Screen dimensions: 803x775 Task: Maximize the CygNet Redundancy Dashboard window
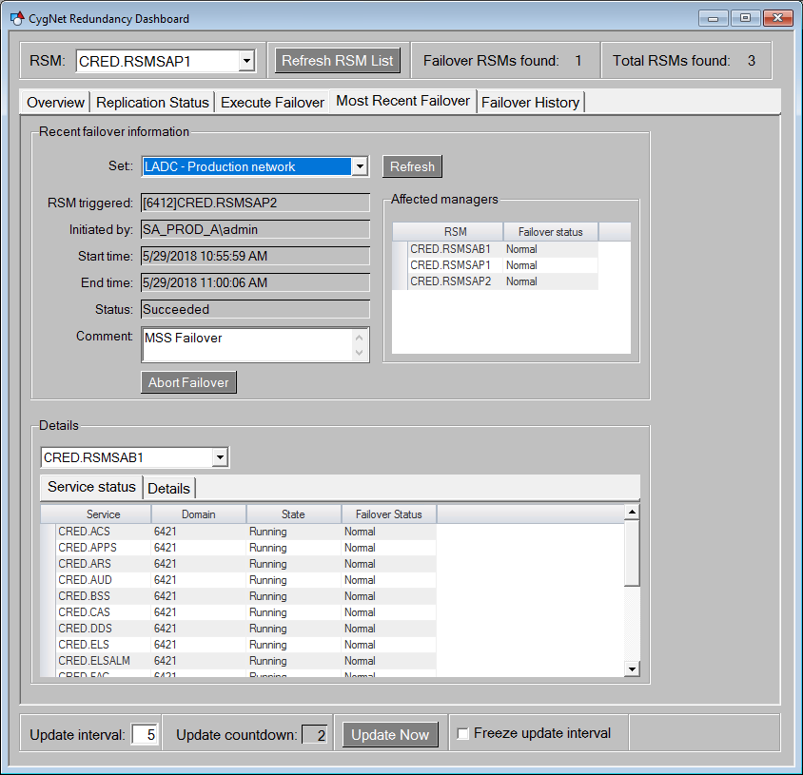[745, 18]
